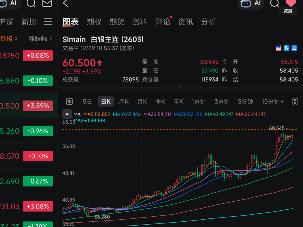Click the MA5:58.852 indicator label

coord(97,114)
